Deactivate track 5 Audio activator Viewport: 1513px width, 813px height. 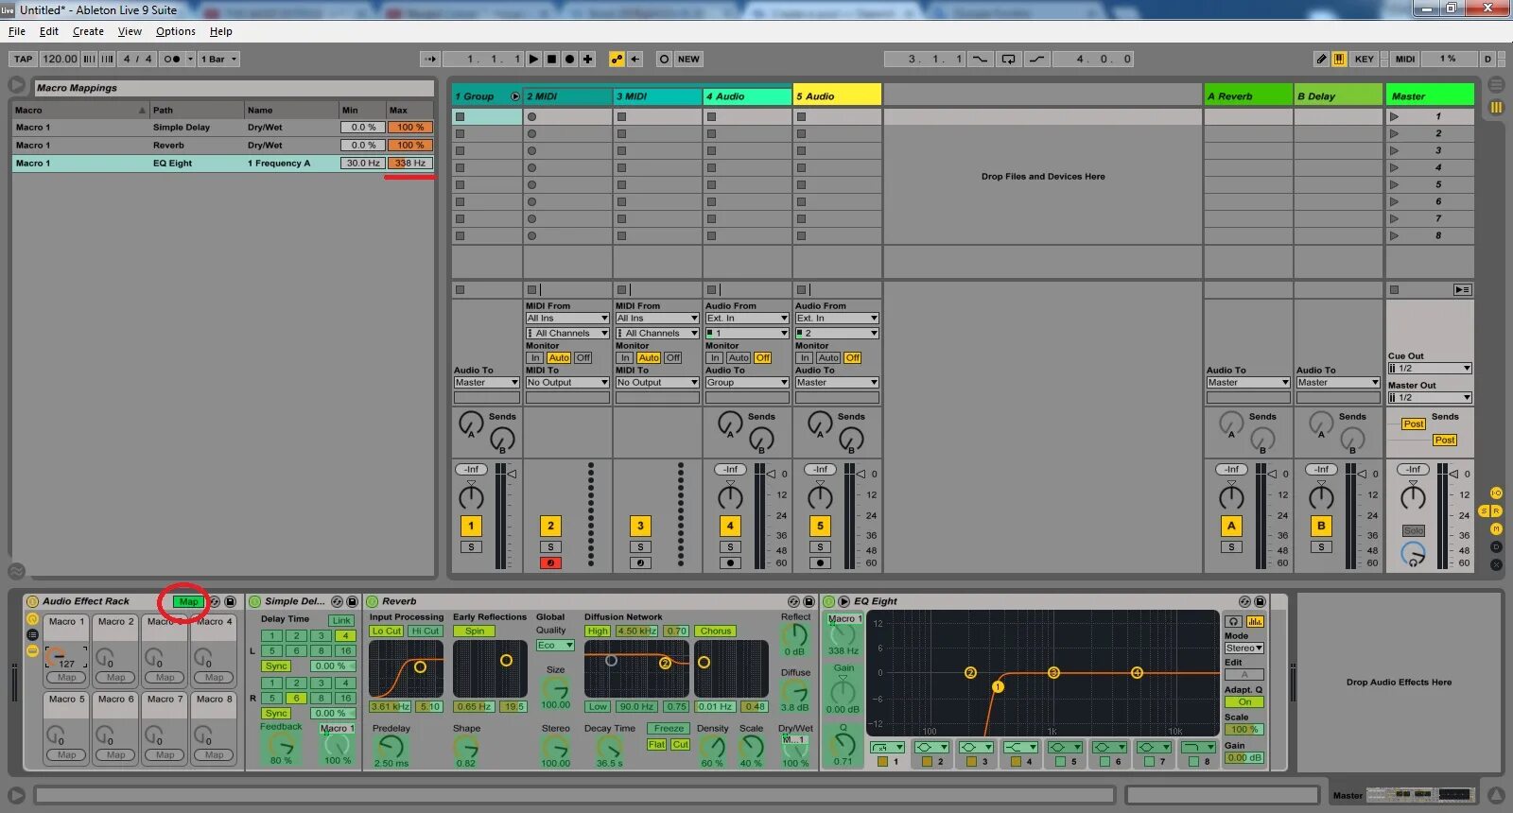point(820,526)
